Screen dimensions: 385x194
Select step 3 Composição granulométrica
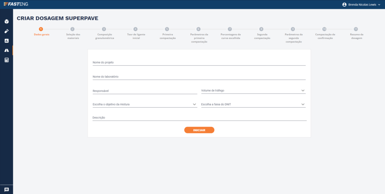click(x=104, y=29)
